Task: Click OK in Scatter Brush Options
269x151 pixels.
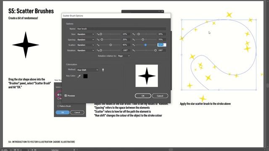Action: (x=143, y=96)
